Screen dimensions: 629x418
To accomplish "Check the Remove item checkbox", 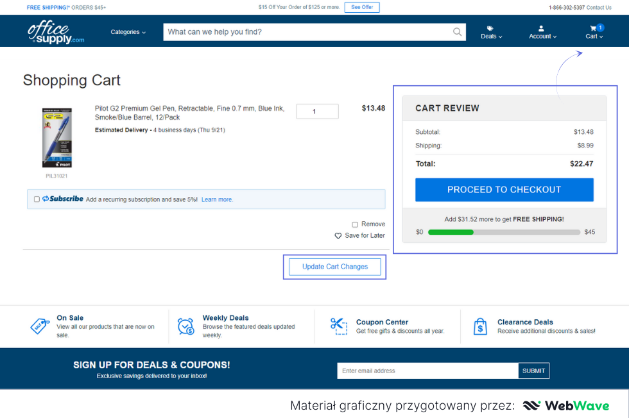I will 355,224.
